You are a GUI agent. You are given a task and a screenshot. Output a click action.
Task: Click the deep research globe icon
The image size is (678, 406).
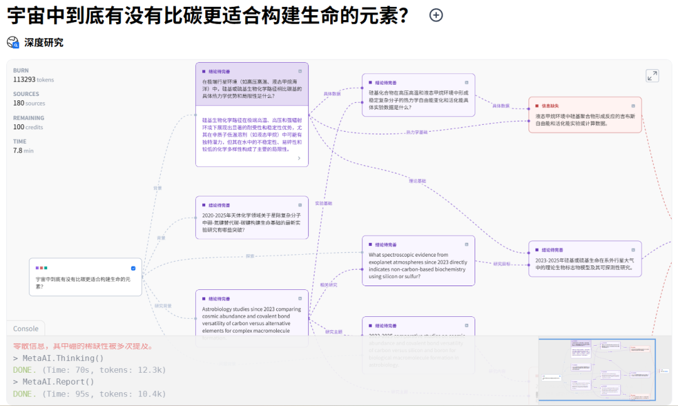pos(13,43)
